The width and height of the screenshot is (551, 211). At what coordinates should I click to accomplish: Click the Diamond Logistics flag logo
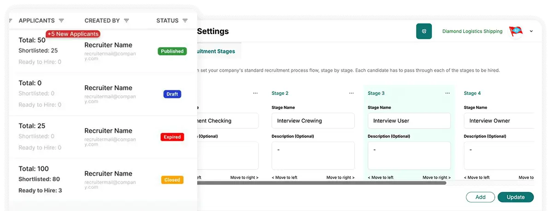[516, 31]
